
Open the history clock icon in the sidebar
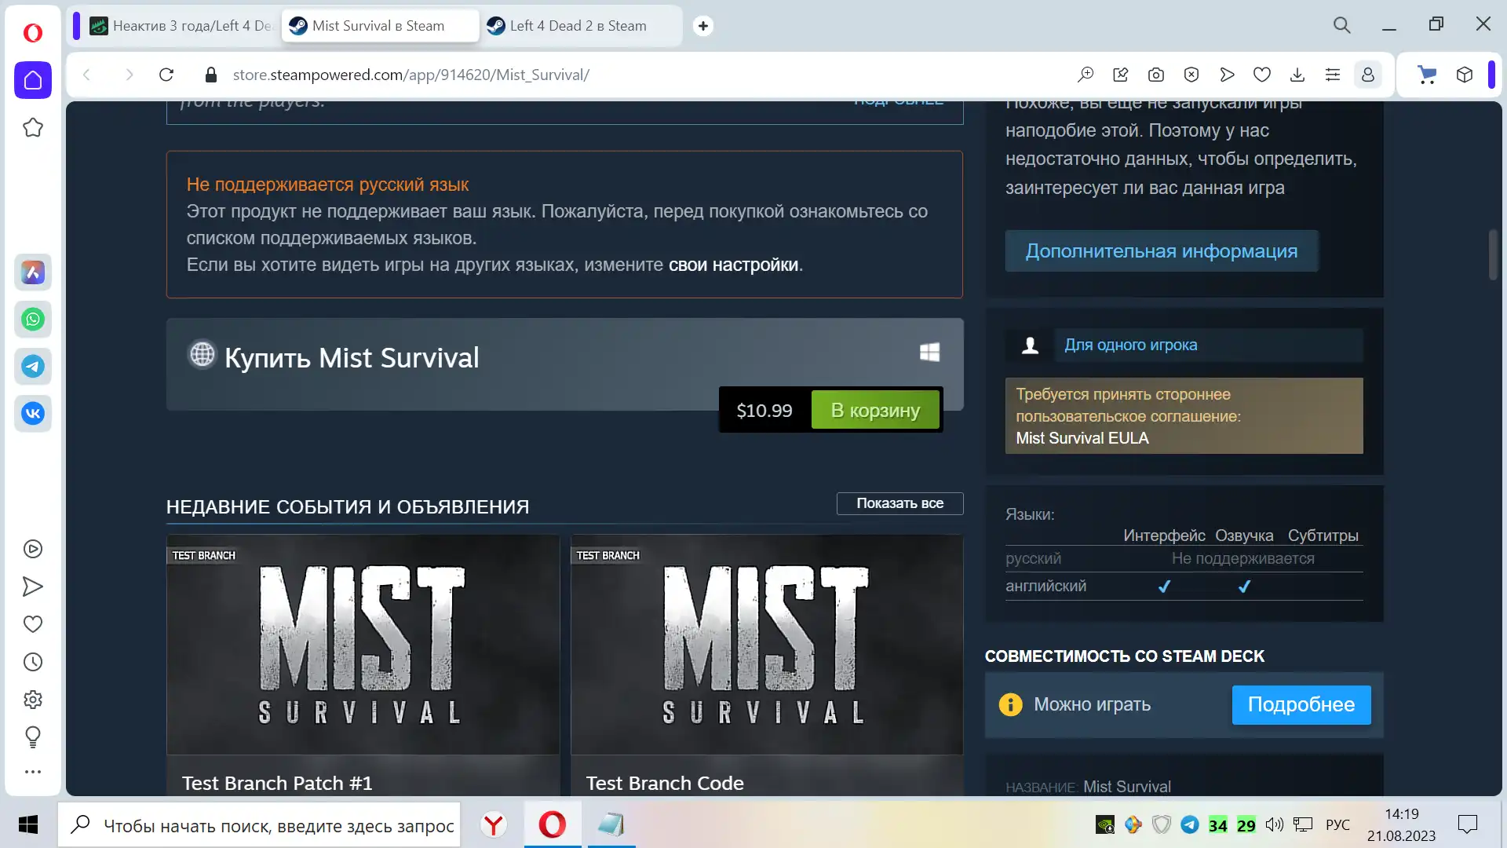coord(33,662)
